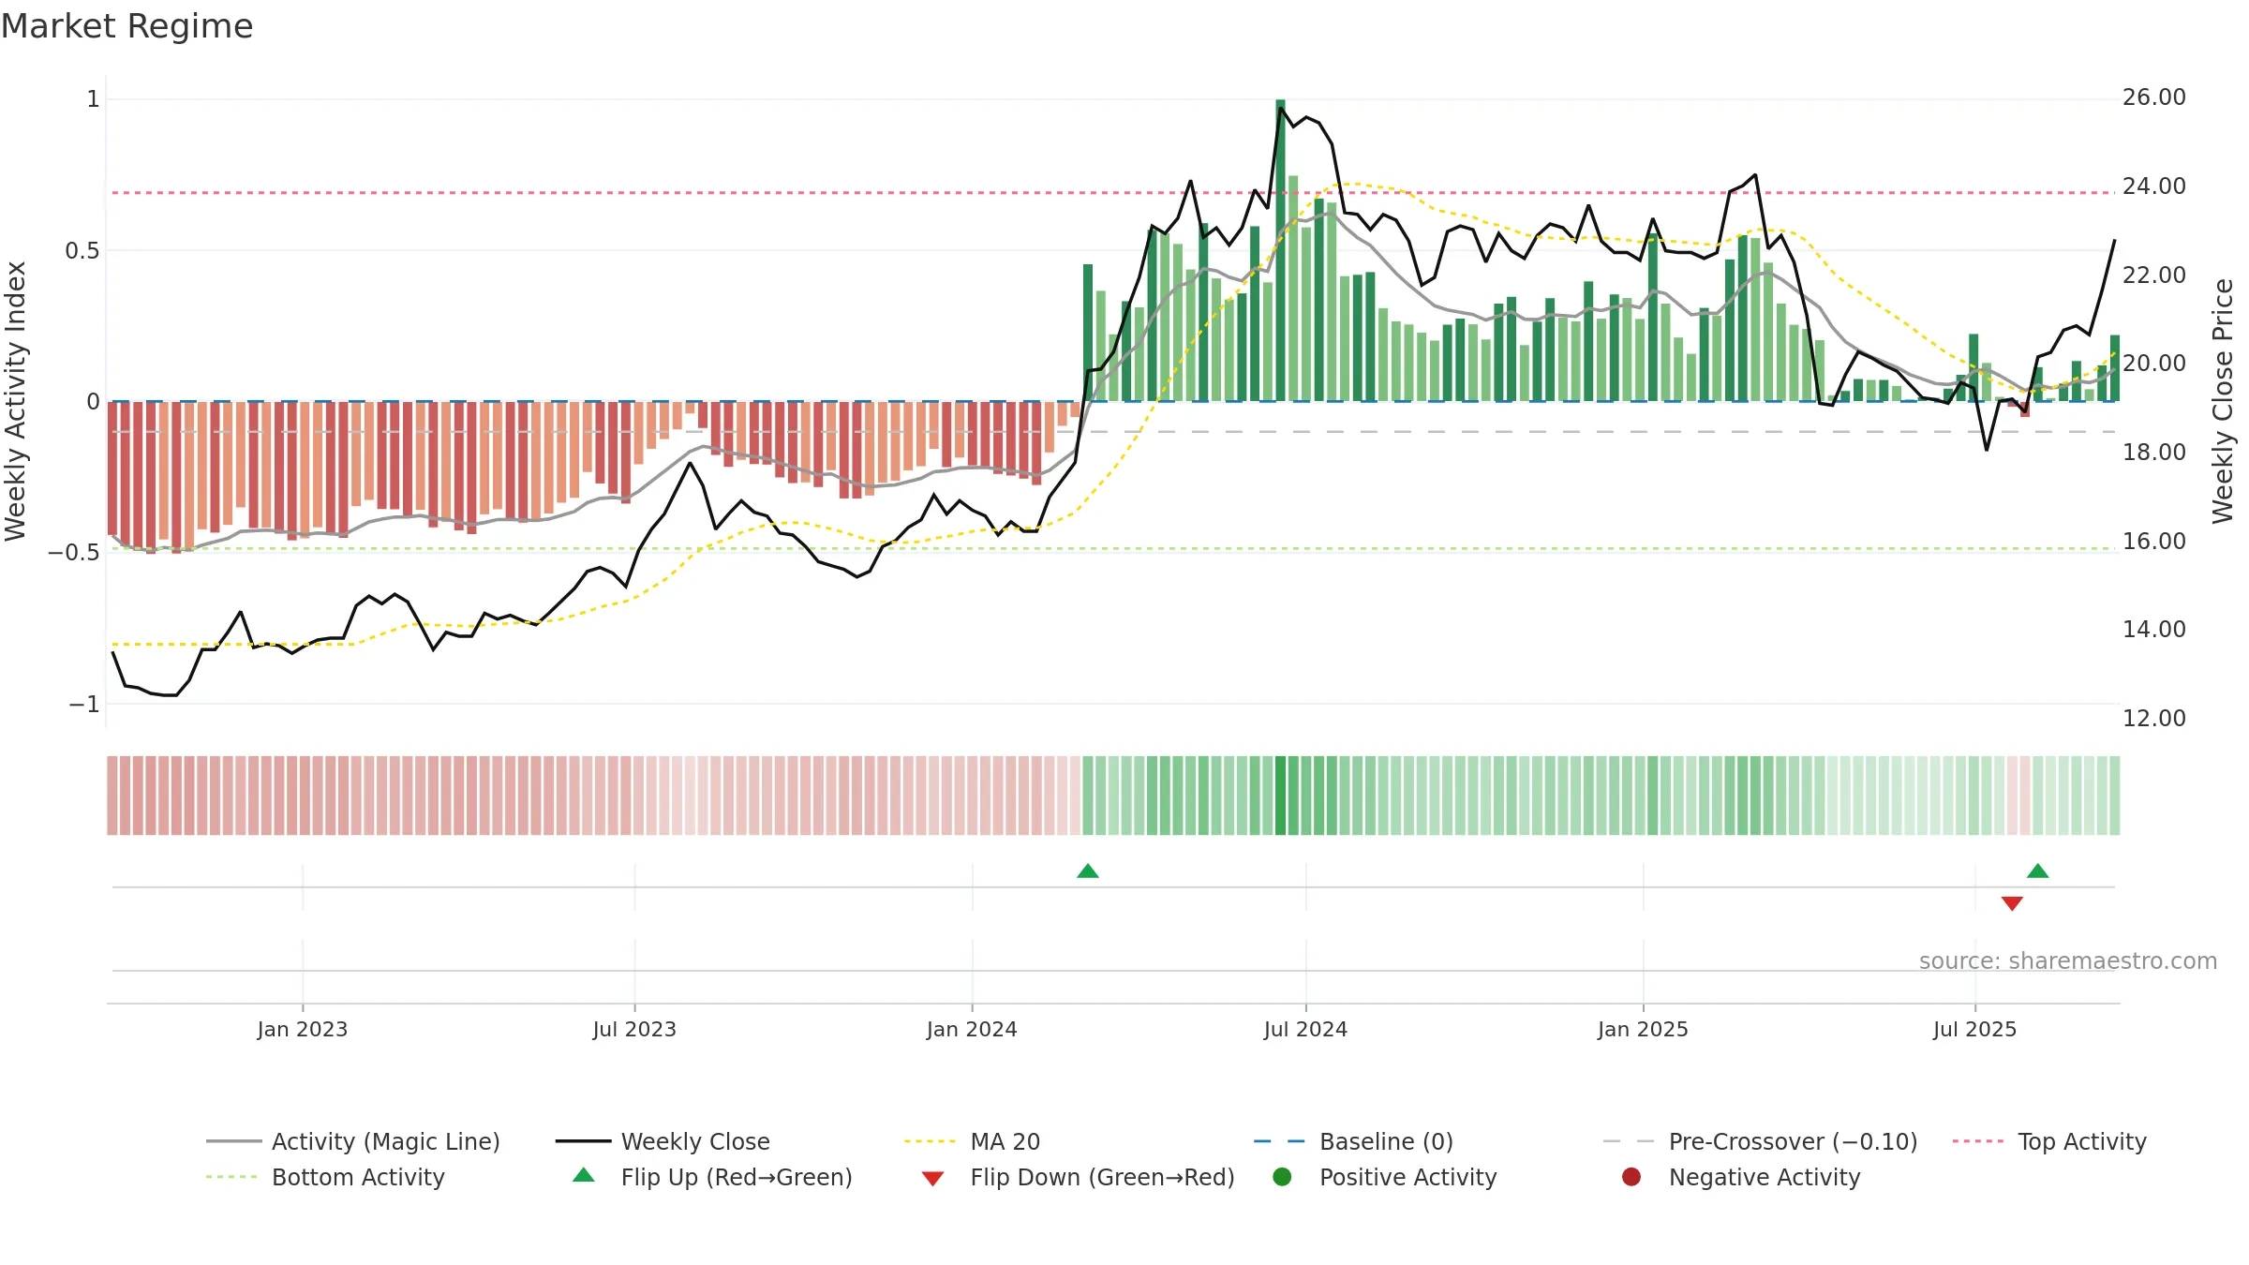Image resolution: width=2249 pixels, height=1265 pixels.
Task: Click the 26.00 price tick label
Action: [x=2153, y=97]
